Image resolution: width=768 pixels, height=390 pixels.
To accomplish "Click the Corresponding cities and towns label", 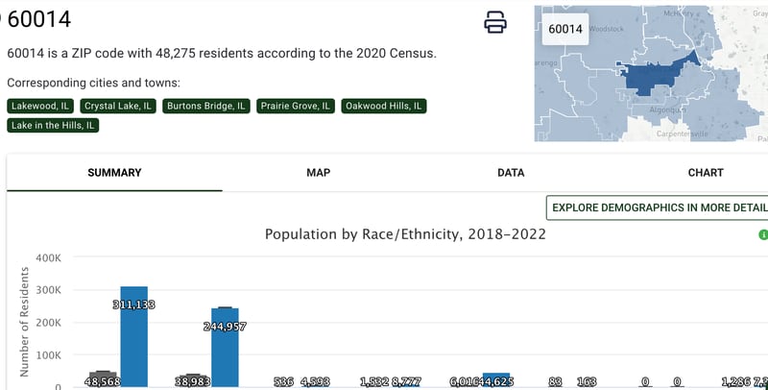I will (x=93, y=83).
